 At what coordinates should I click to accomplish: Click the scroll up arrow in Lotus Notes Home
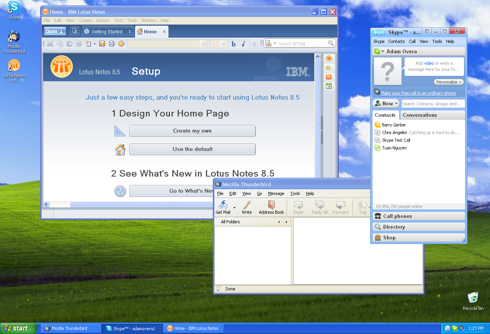pyautogui.click(x=317, y=57)
